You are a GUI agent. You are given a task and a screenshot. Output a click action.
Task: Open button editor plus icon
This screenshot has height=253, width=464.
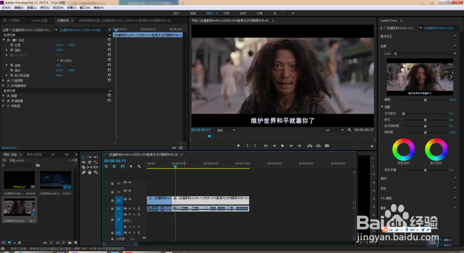(x=372, y=146)
